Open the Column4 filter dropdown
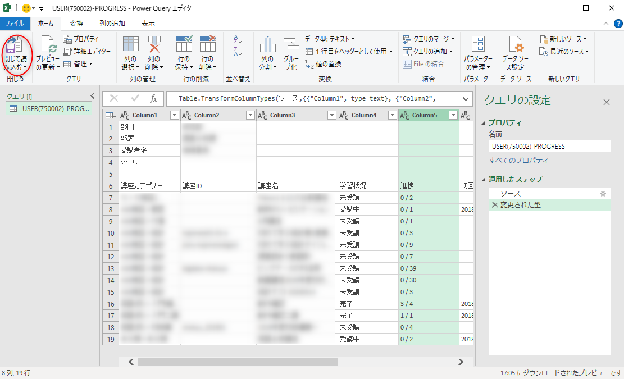The width and height of the screenshot is (624, 379). click(393, 115)
